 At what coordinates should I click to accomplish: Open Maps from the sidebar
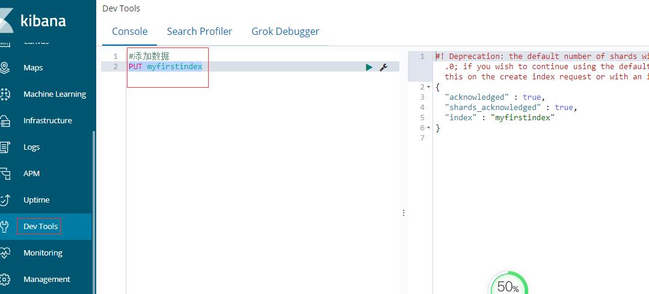tap(33, 68)
